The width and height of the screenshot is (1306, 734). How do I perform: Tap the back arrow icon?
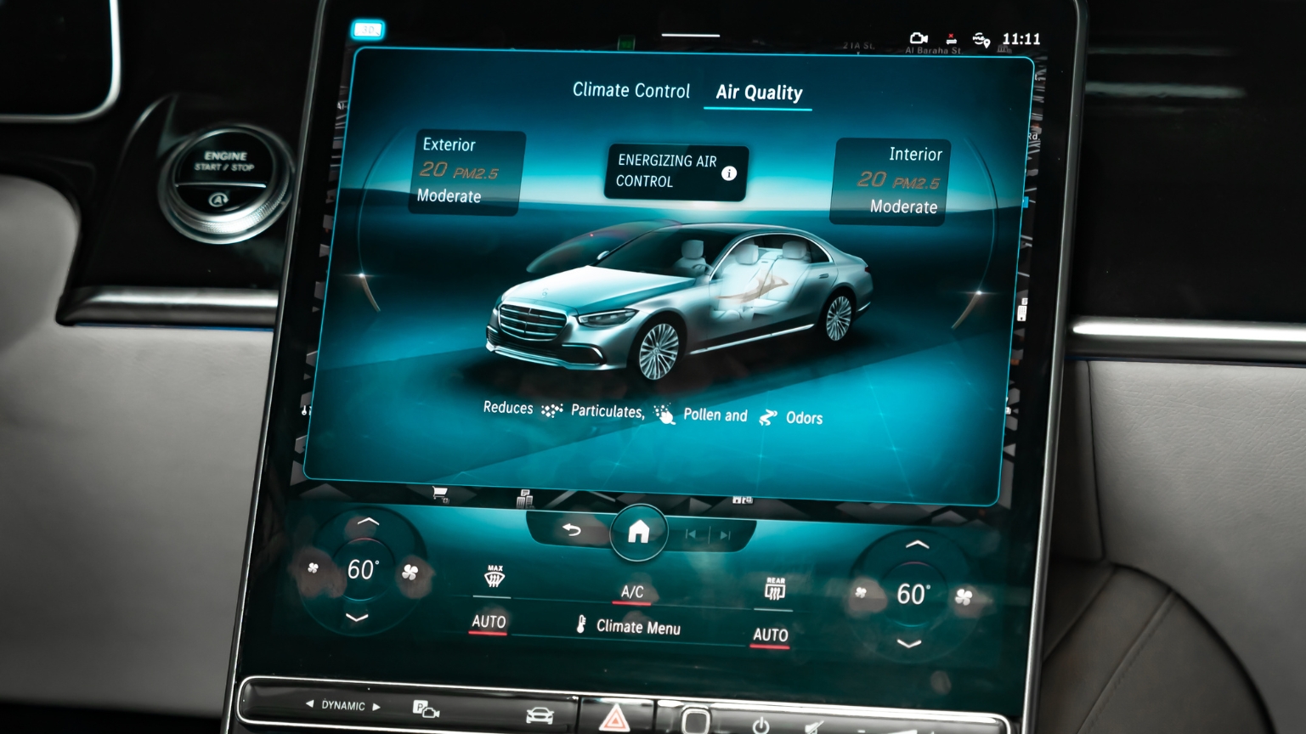point(572,530)
